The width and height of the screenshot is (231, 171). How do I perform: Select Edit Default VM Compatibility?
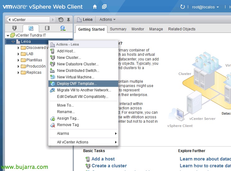tap(83, 96)
